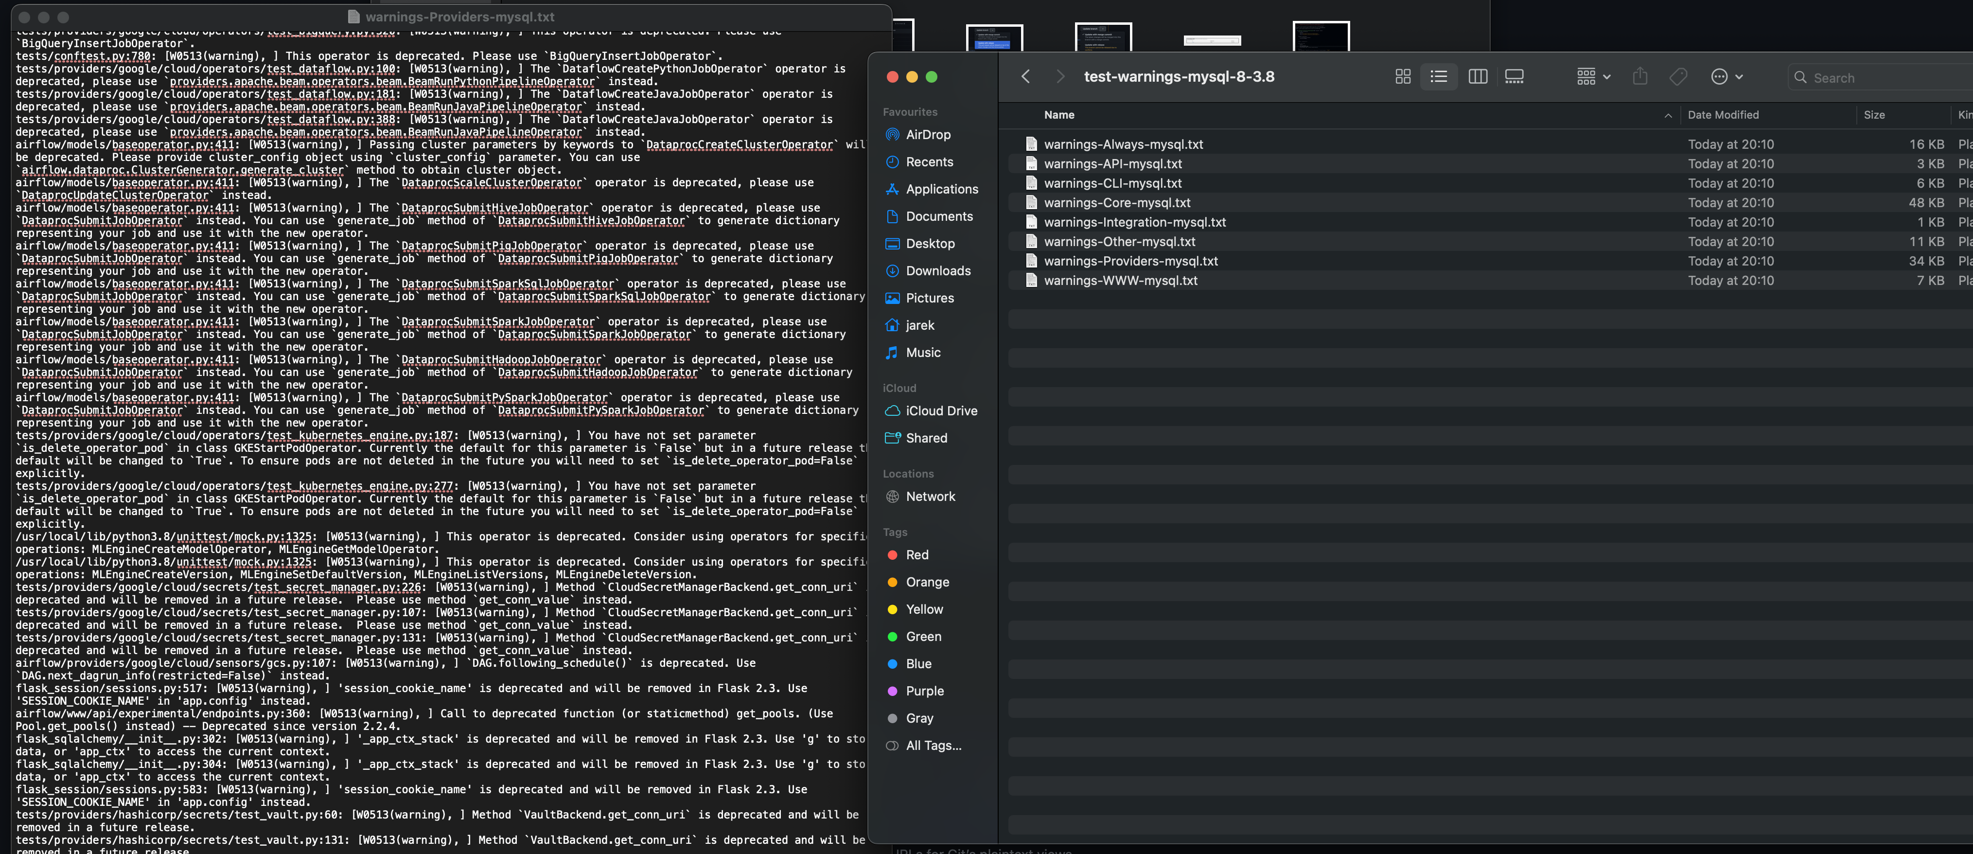
Task: Toggle the Name column sort order
Action: (x=1059, y=115)
